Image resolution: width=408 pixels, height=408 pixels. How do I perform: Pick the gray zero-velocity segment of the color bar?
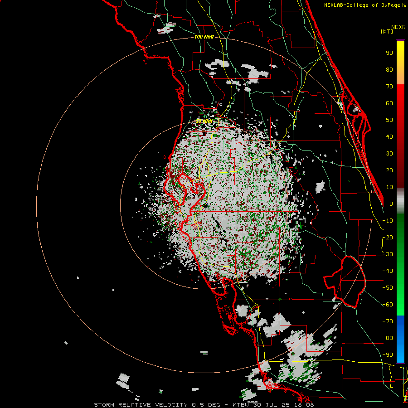coord(400,201)
